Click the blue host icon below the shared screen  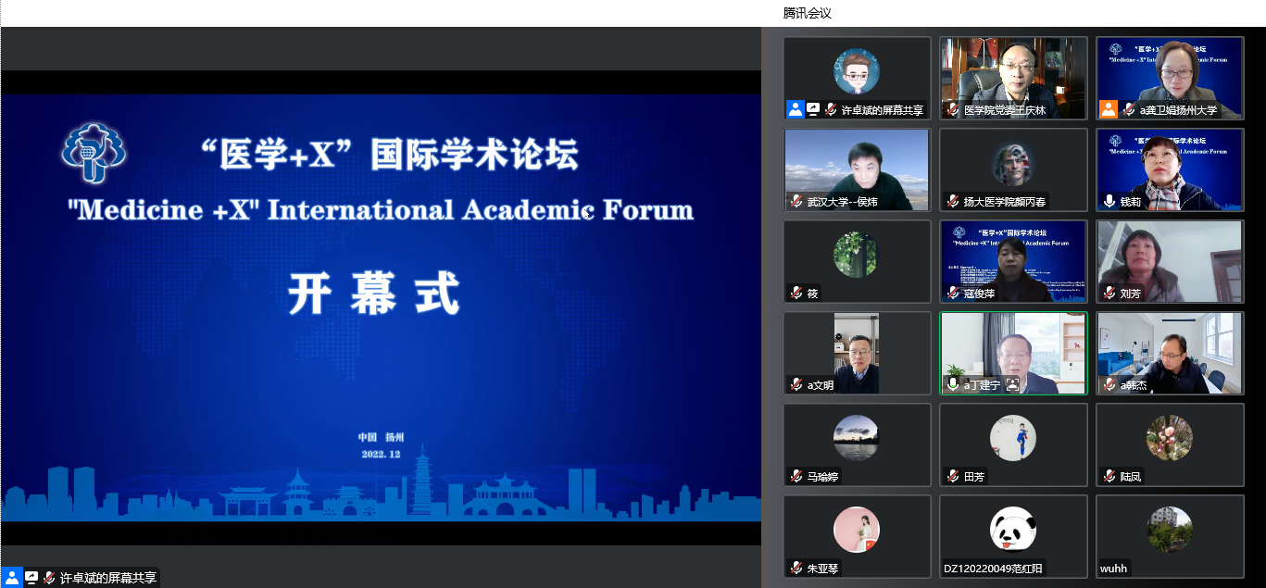12,577
